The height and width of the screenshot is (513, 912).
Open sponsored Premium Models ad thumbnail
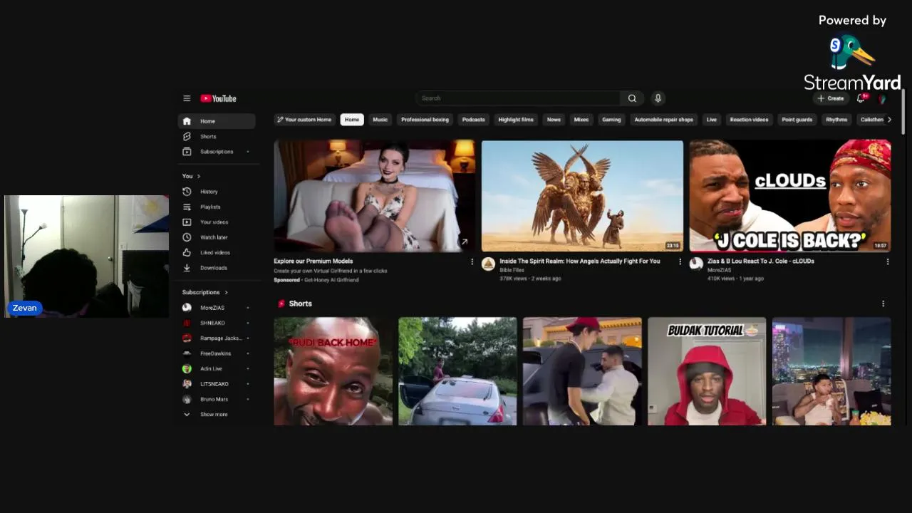[x=374, y=196]
